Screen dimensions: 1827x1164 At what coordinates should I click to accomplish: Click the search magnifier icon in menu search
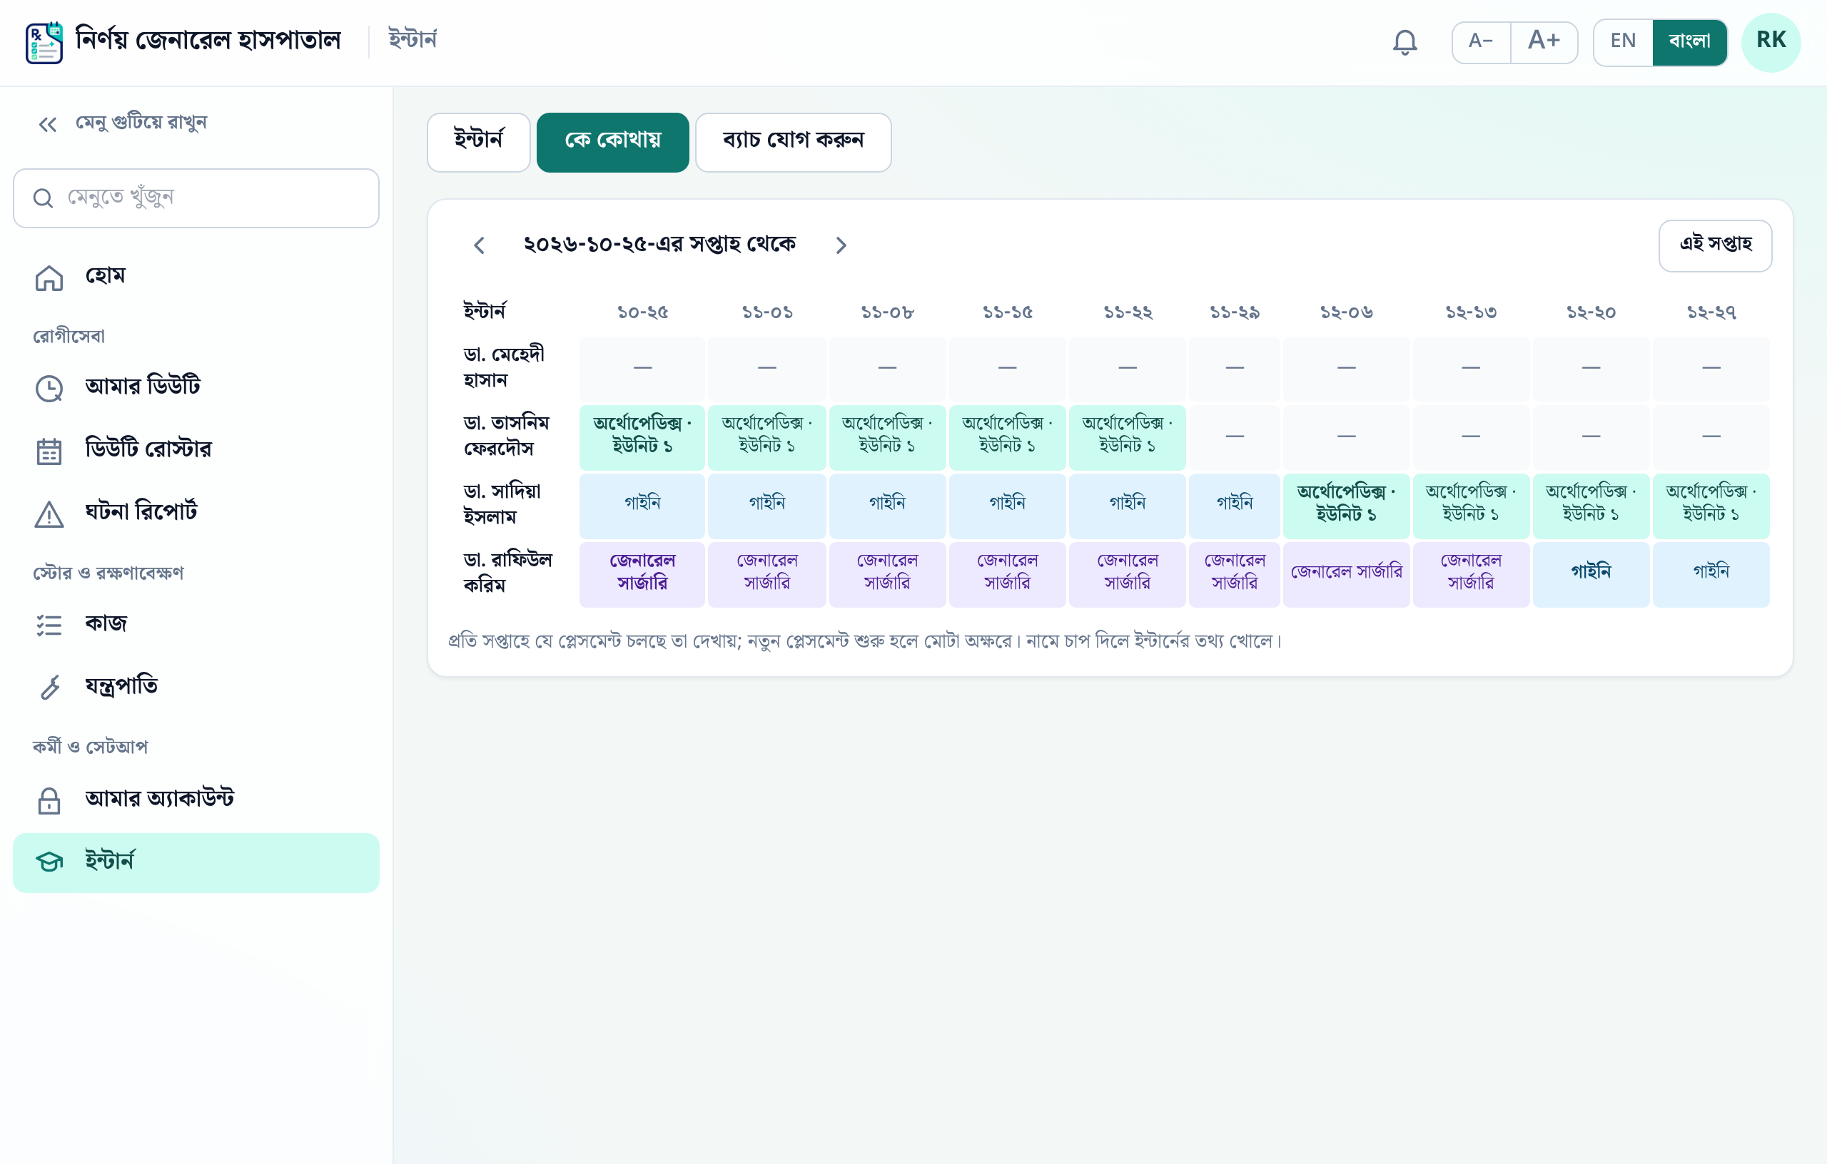[44, 198]
